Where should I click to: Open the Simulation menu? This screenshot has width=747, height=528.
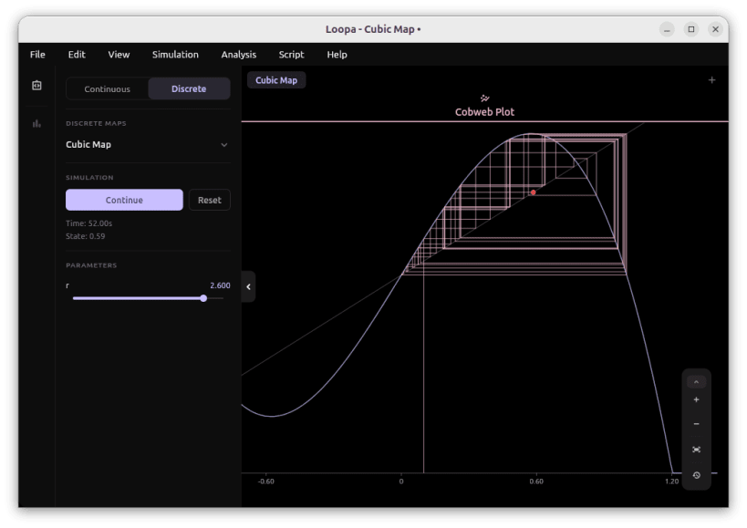[x=175, y=55]
